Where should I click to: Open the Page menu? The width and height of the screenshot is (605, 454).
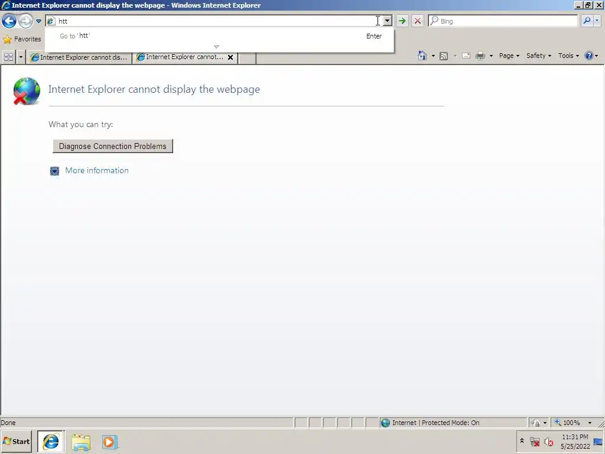pyautogui.click(x=509, y=56)
